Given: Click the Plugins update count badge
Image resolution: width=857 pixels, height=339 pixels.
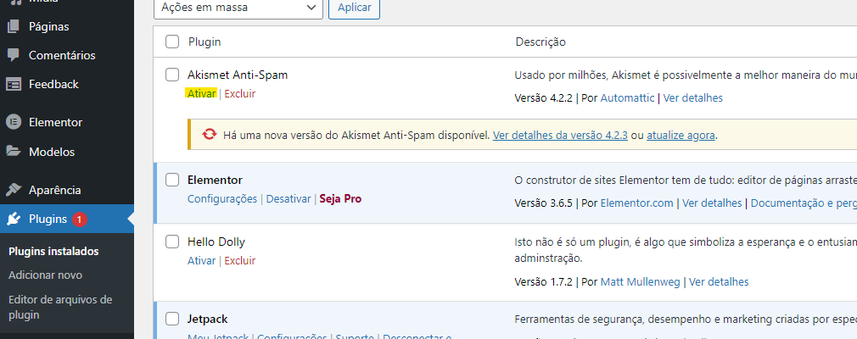Looking at the screenshot, I should click(79, 220).
